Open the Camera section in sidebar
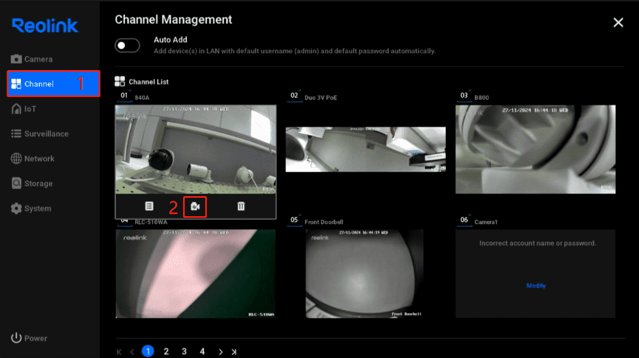The width and height of the screenshot is (639, 358). tap(32, 59)
